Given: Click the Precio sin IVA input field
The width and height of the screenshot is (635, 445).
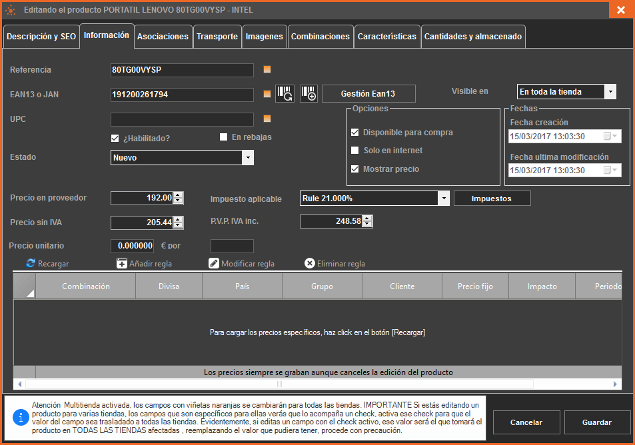Looking at the screenshot, I should 141,222.
